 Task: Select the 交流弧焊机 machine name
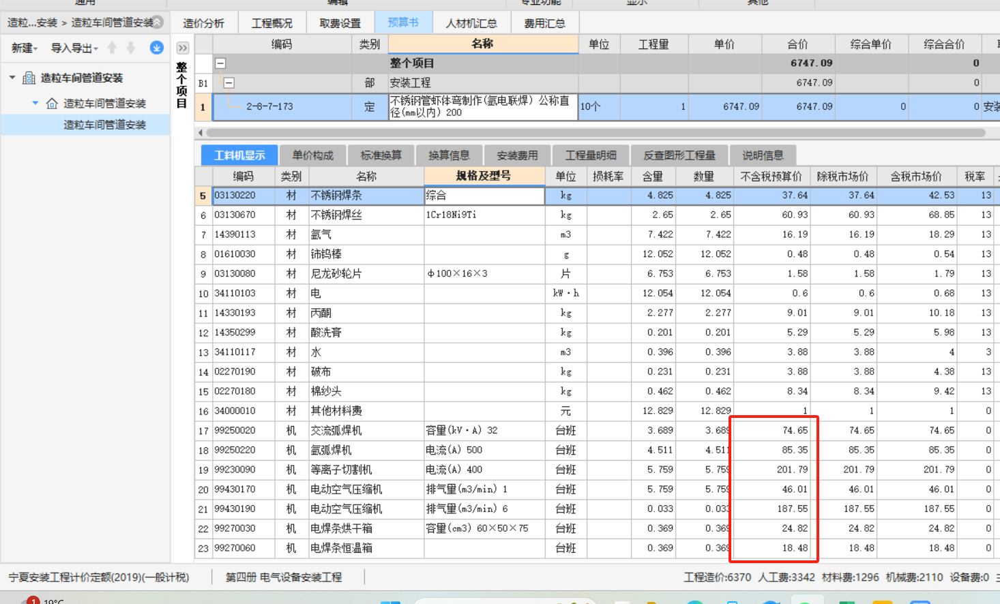[336, 431]
